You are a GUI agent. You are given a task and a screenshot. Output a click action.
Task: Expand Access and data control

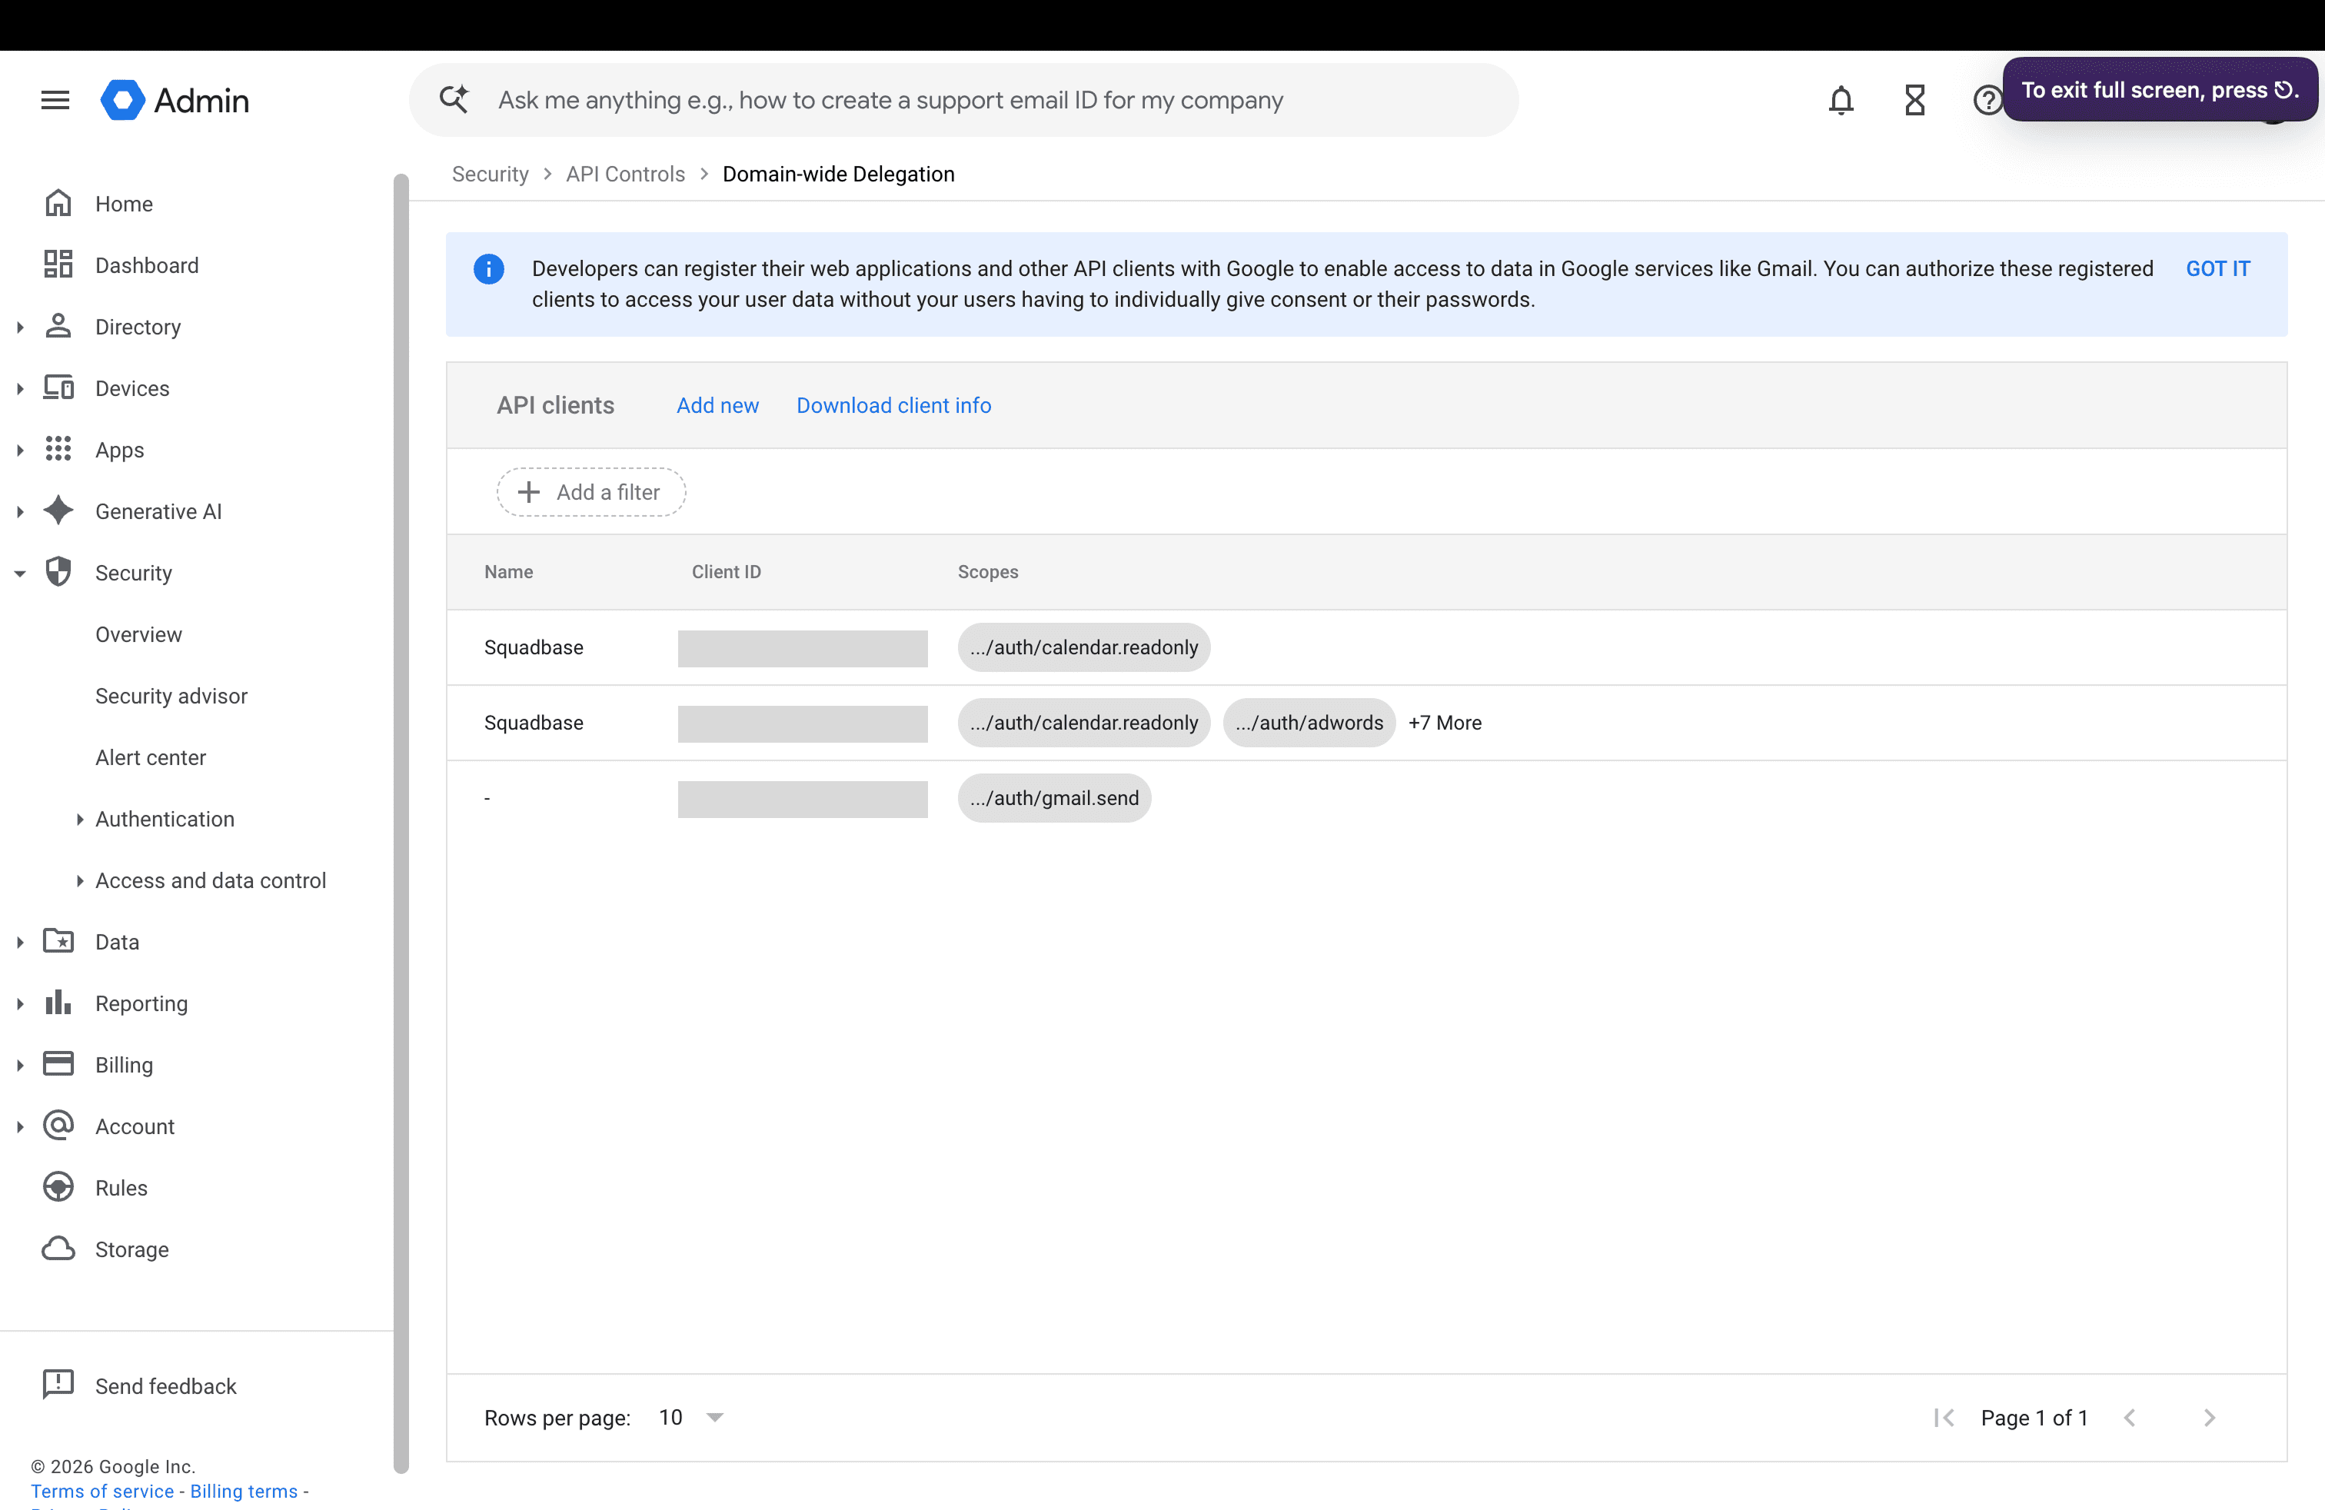click(x=80, y=881)
